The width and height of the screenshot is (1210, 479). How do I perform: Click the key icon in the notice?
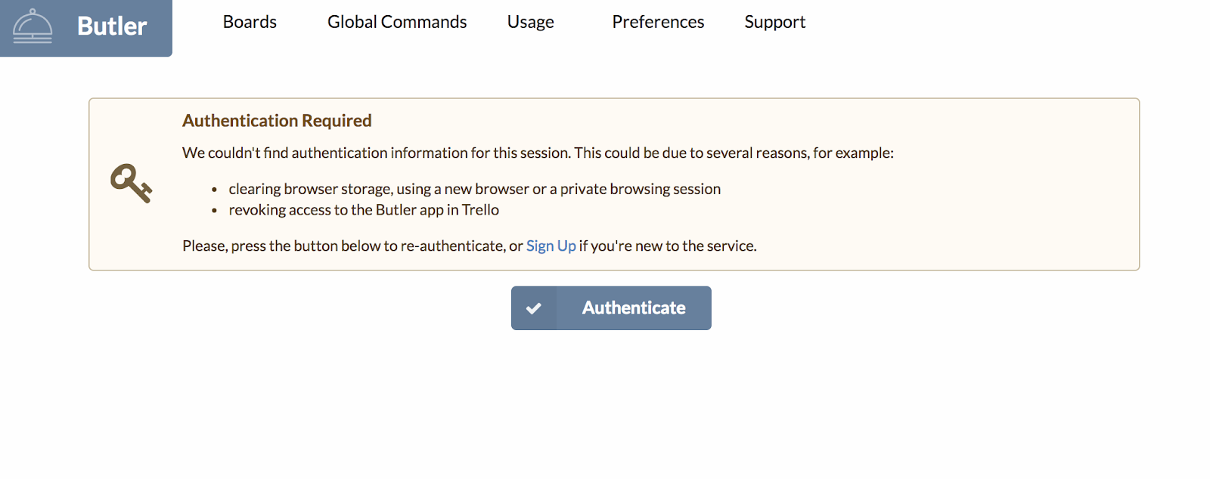click(132, 184)
